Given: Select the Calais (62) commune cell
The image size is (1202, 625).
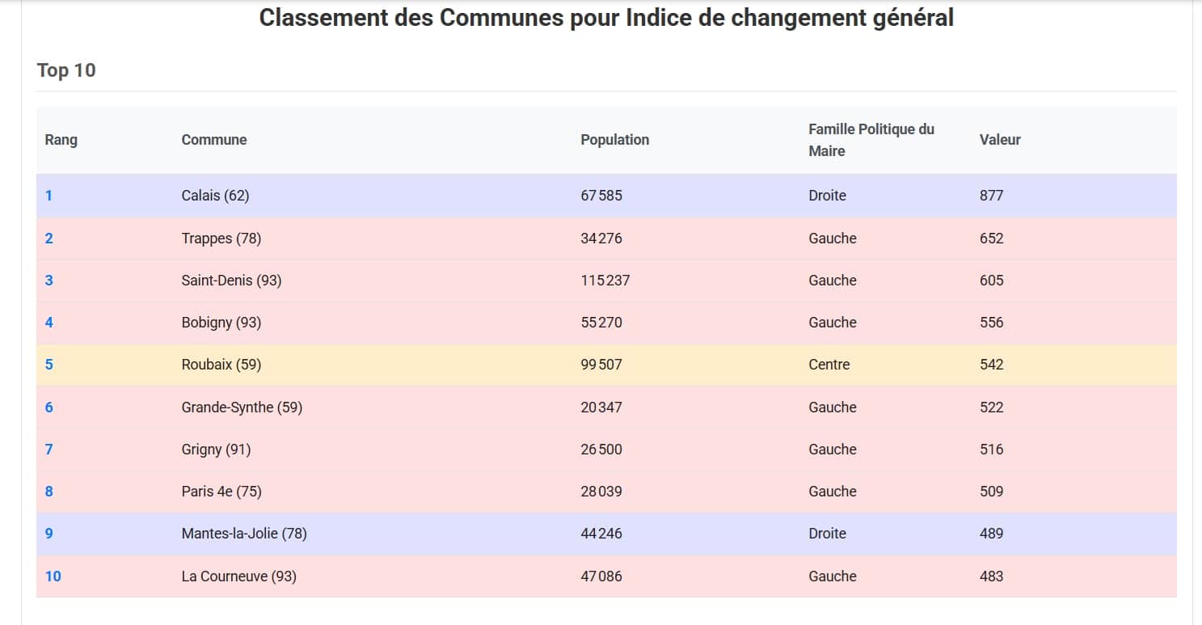Looking at the screenshot, I should (x=215, y=196).
